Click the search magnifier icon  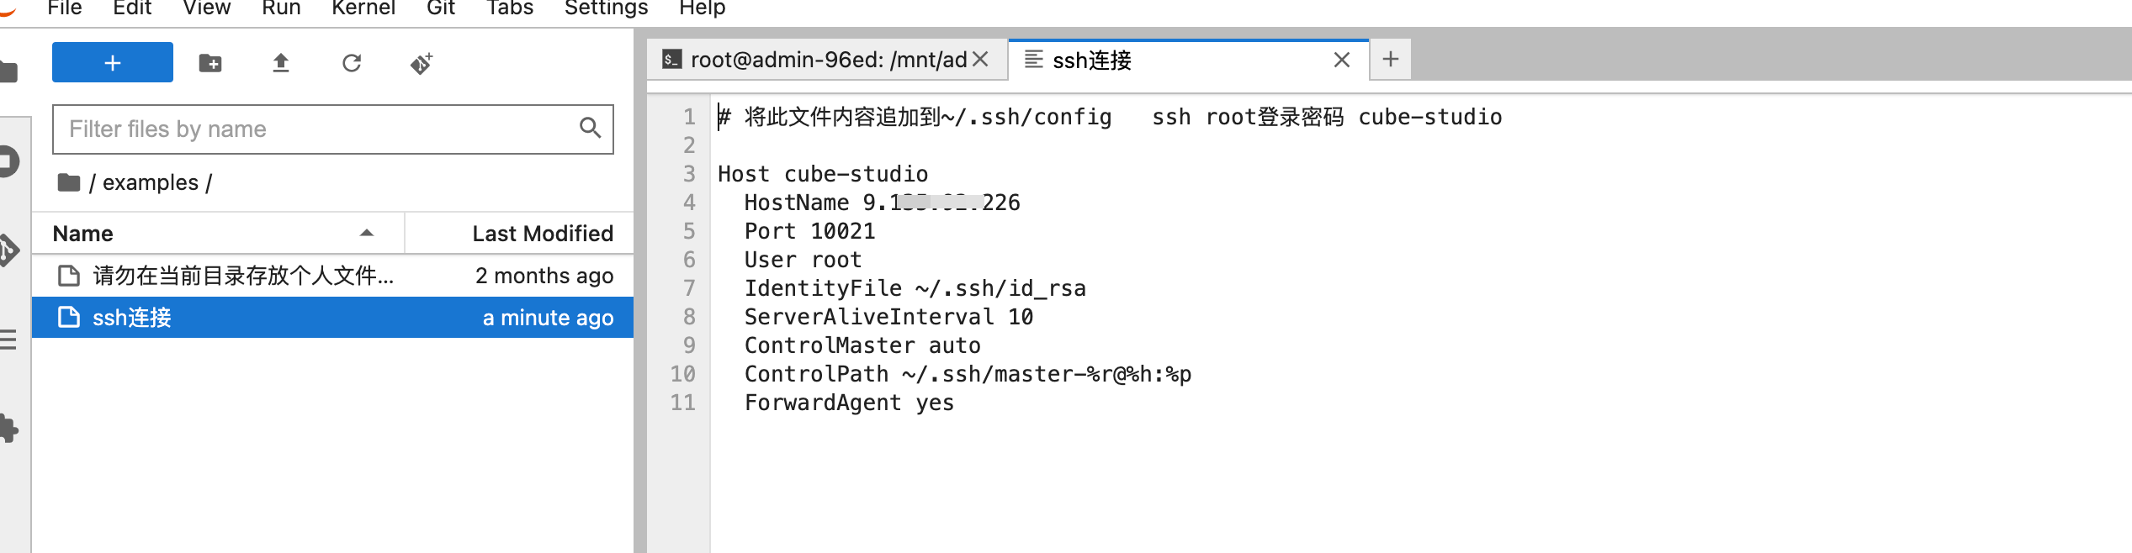pos(591,128)
